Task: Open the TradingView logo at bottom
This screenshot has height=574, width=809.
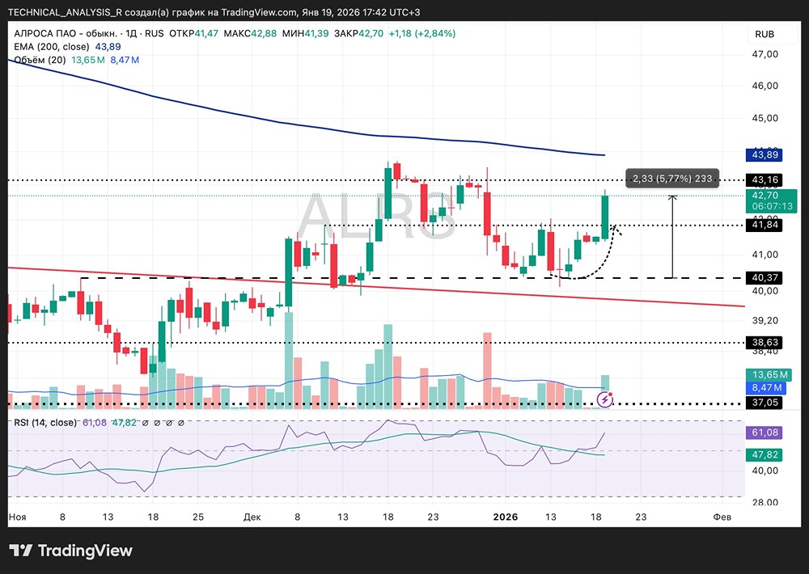Action: click(70, 551)
